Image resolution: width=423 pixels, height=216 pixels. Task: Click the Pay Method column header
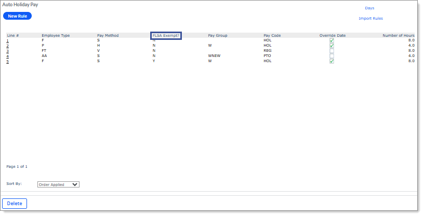(108, 36)
